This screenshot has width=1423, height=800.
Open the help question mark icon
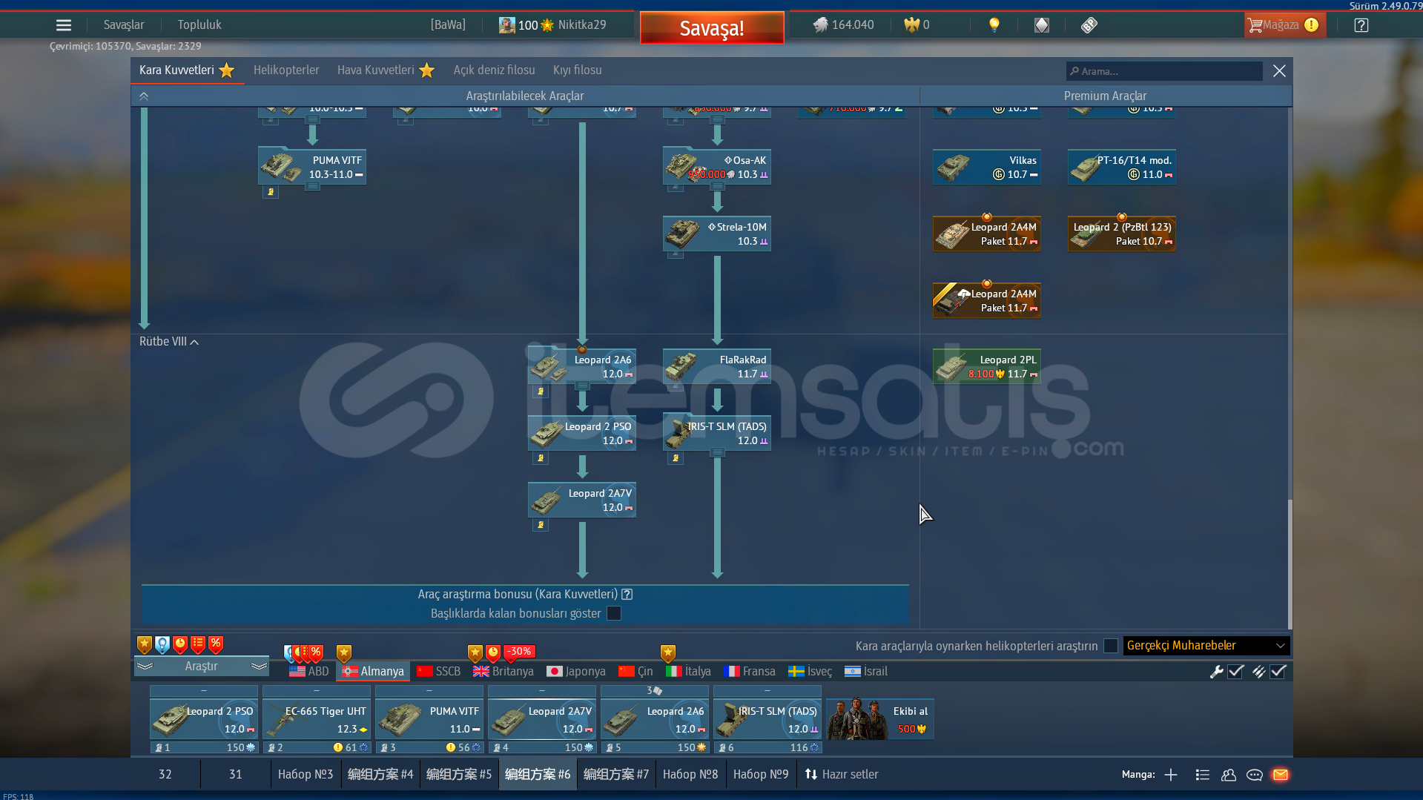pos(1361,25)
